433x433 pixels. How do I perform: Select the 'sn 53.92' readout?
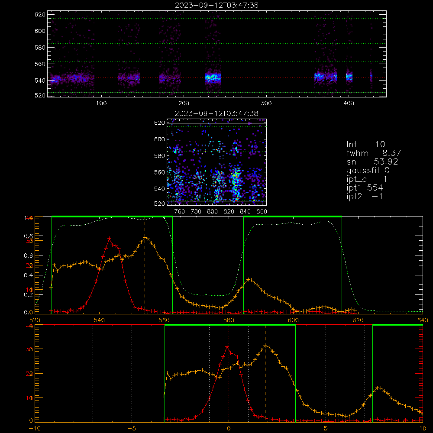[x=372, y=162]
